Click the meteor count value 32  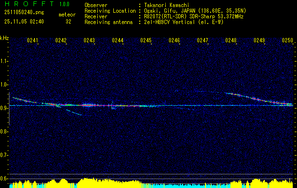[68, 22]
